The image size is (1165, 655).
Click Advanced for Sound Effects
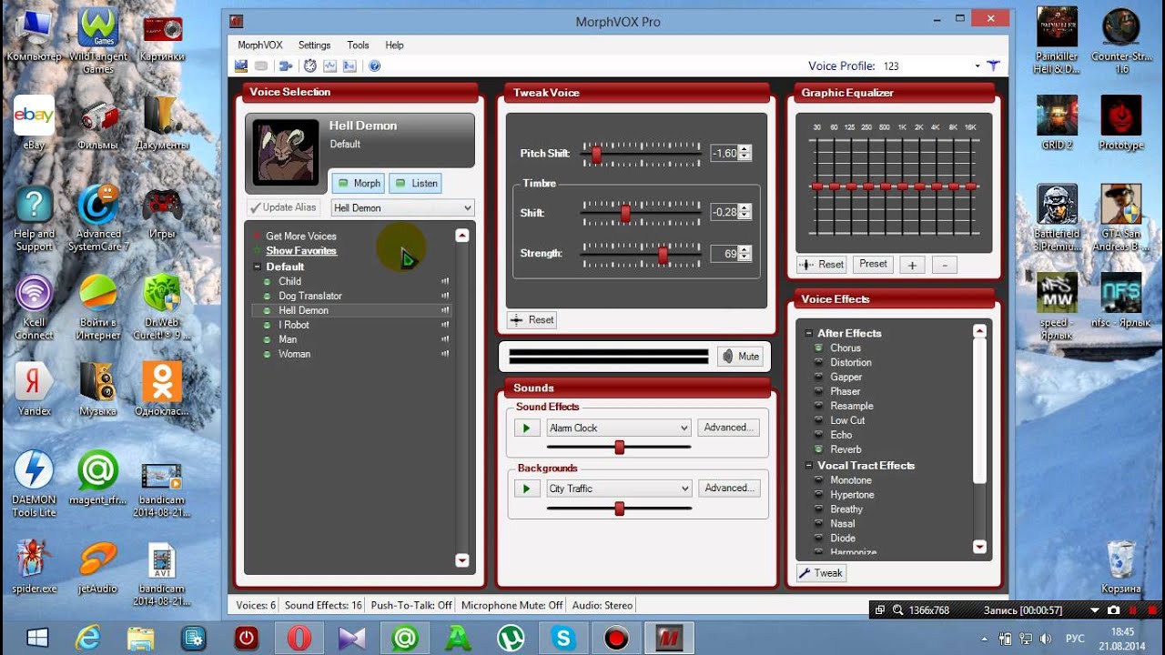coord(728,428)
